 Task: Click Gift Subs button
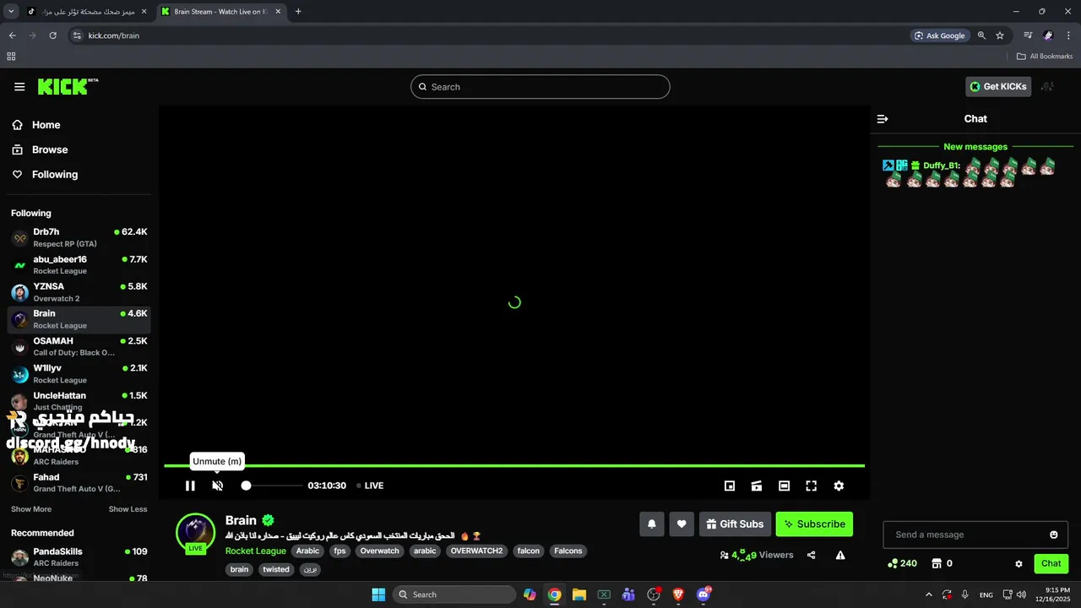pos(735,524)
